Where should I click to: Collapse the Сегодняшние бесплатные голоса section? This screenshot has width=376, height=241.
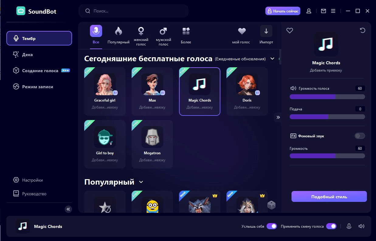(x=272, y=59)
